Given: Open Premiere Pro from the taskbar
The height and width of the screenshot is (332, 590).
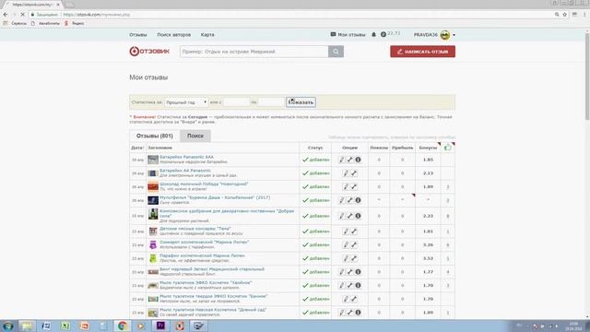Looking at the screenshot, I should point(160,326).
